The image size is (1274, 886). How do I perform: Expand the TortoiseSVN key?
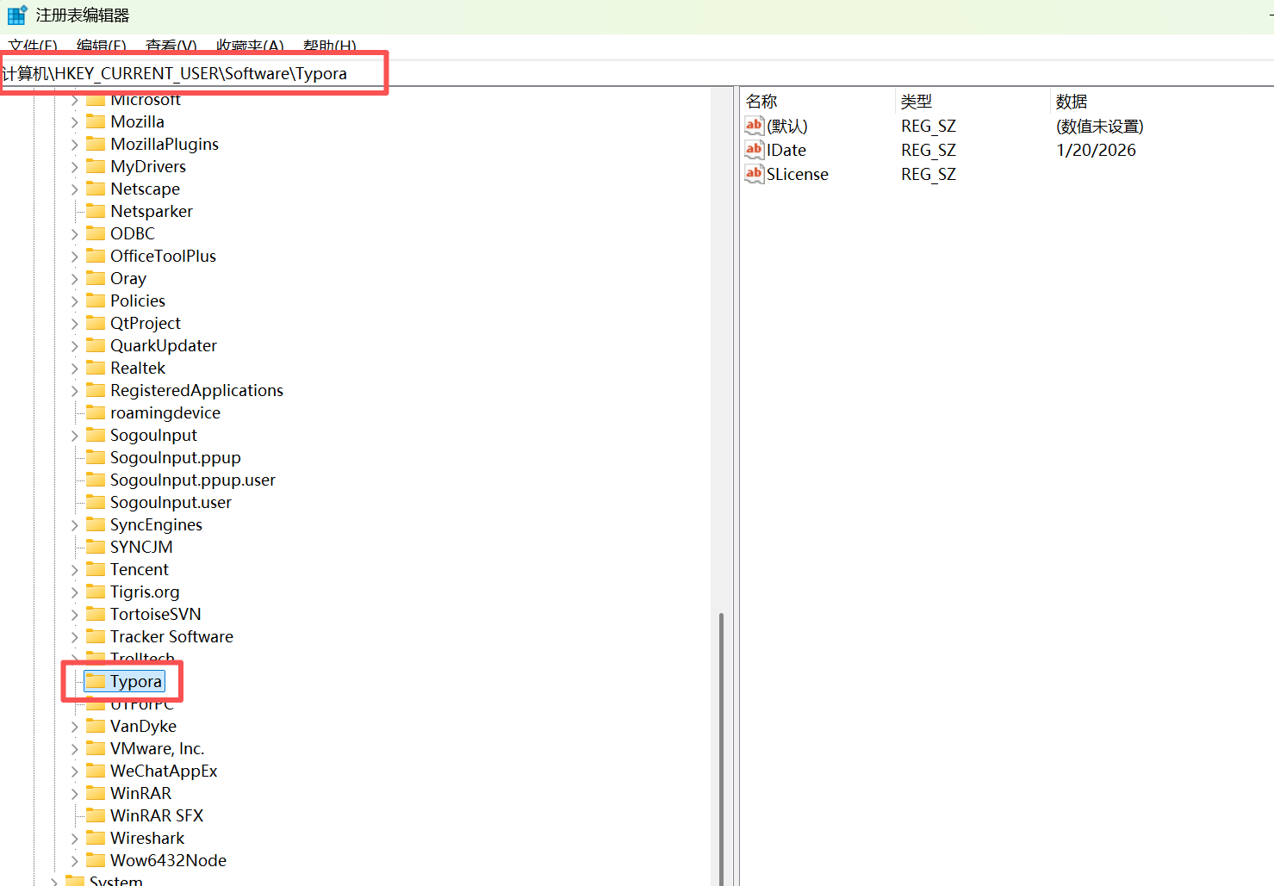coord(75,615)
